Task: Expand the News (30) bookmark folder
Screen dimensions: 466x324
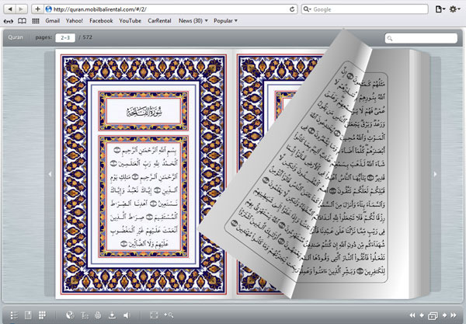Action: point(193,21)
